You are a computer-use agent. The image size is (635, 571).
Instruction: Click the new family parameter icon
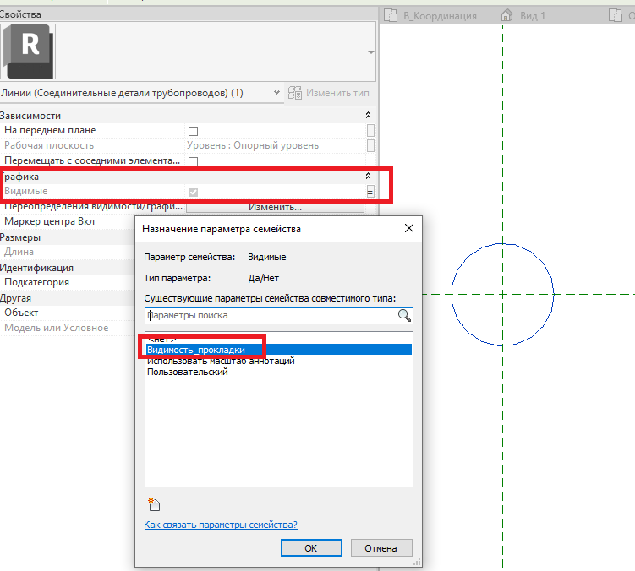[x=153, y=505]
